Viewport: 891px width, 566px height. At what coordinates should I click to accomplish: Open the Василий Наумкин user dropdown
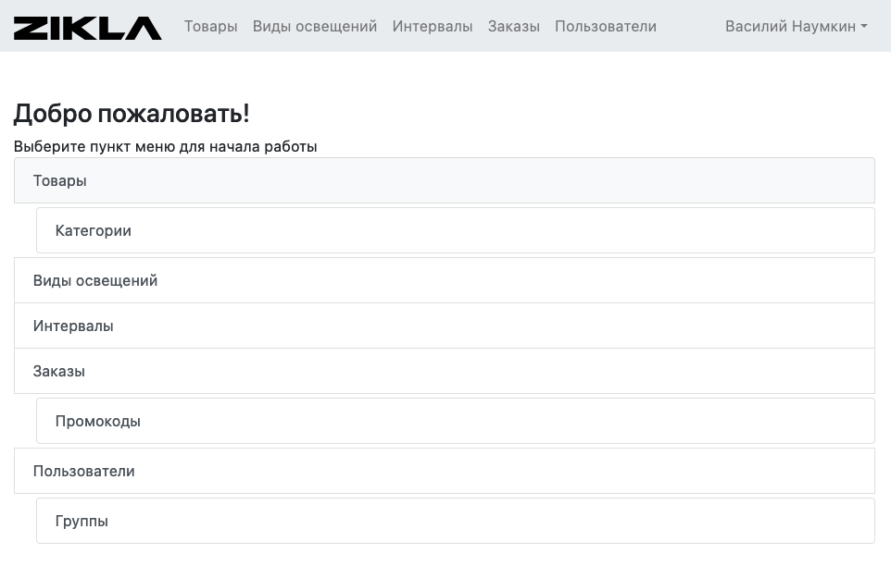[x=796, y=26]
